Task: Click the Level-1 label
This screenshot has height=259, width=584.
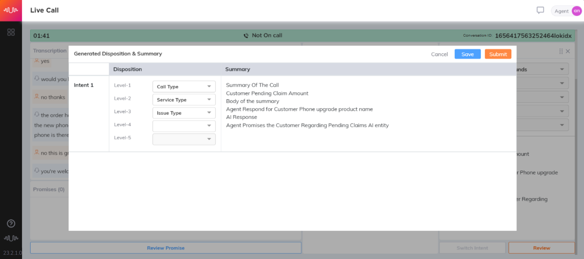Action: click(122, 85)
